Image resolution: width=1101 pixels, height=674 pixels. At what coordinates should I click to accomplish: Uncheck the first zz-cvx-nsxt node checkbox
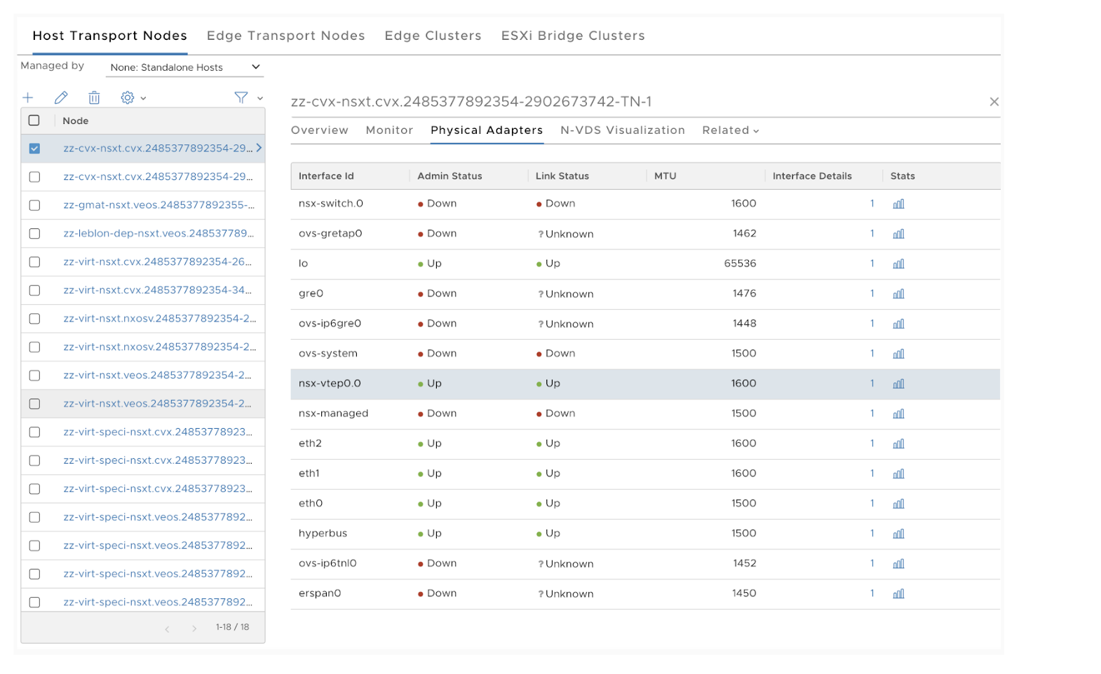[x=34, y=149]
